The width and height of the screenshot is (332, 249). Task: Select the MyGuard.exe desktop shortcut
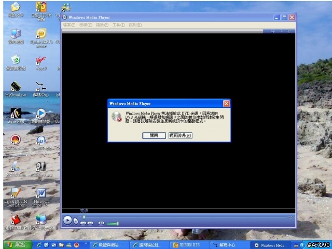pyautogui.click(x=16, y=89)
